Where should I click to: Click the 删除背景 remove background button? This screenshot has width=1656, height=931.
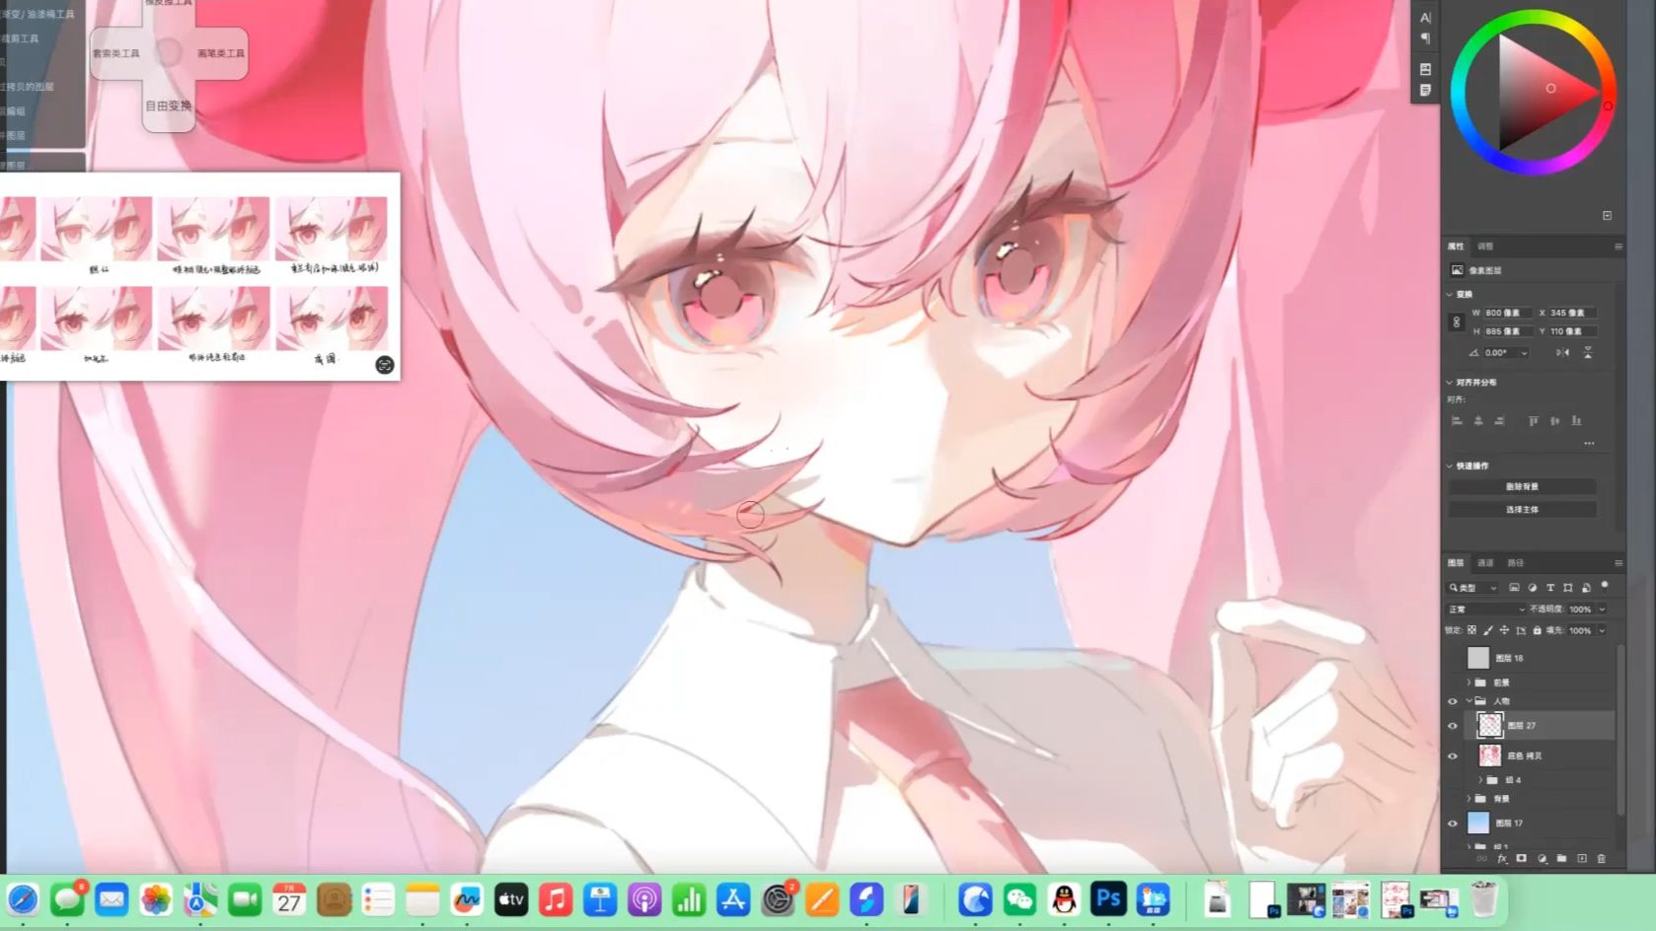pos(1522,486)
